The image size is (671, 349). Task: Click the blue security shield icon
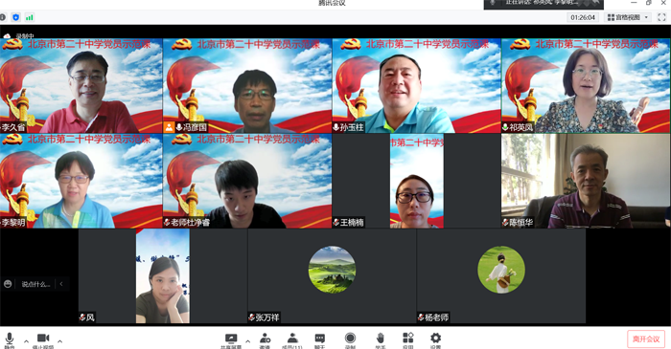tap(16, 17)
